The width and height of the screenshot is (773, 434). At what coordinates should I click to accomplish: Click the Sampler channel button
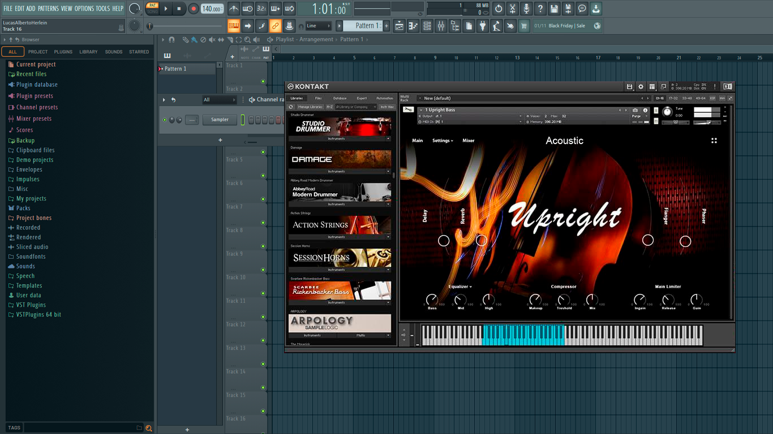point(220,120)
